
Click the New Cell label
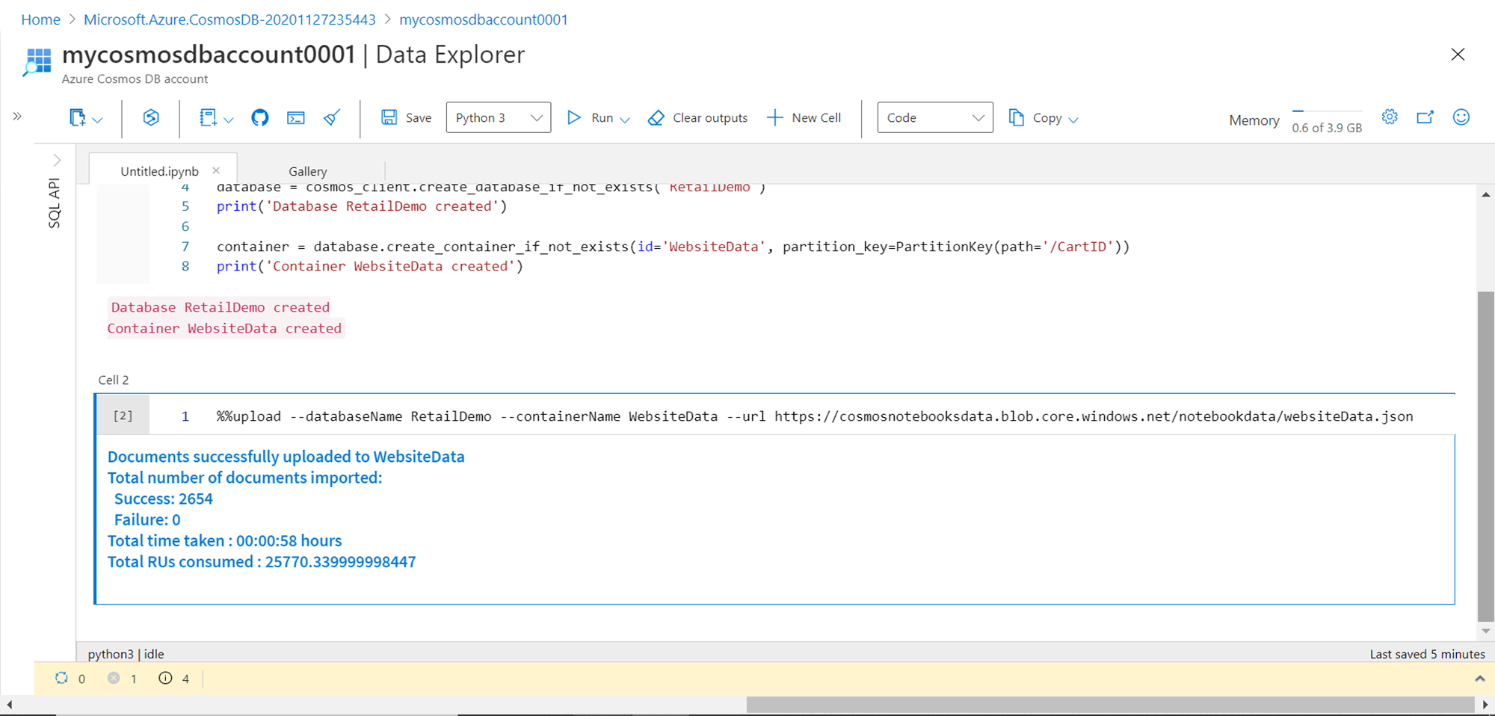pos(816,118)
